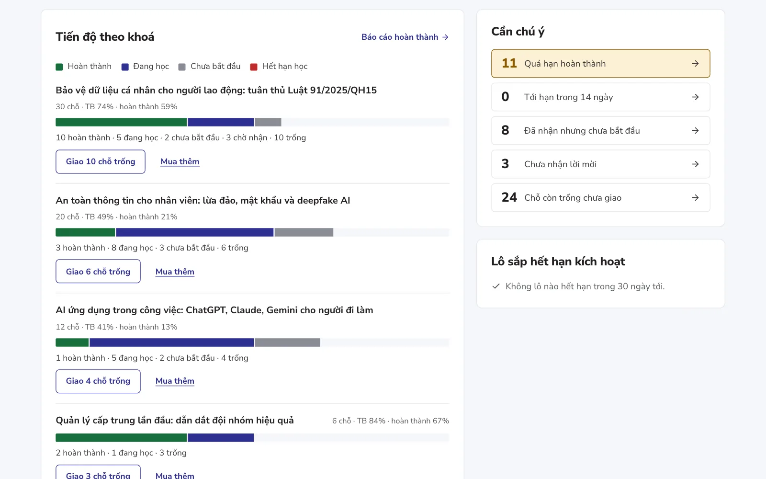Click the blue Đang học legend swatch
This screenshot has height=479, width=766.
[x=125, y=67]
